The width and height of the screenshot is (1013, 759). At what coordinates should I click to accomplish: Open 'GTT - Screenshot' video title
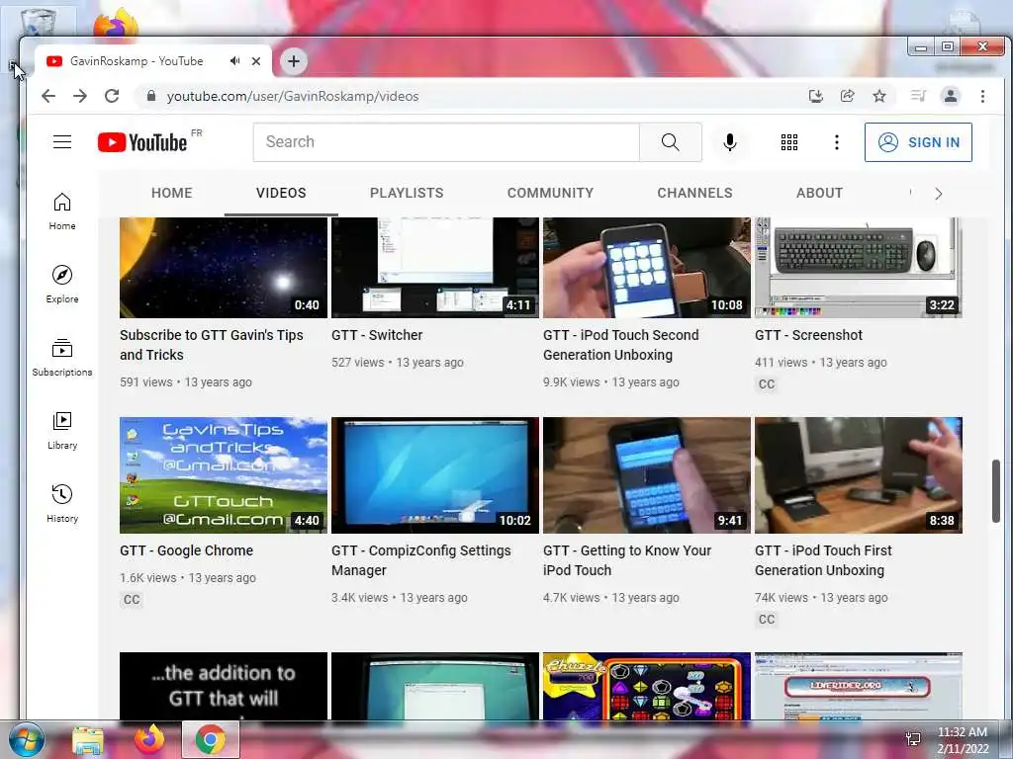[808, 336]
